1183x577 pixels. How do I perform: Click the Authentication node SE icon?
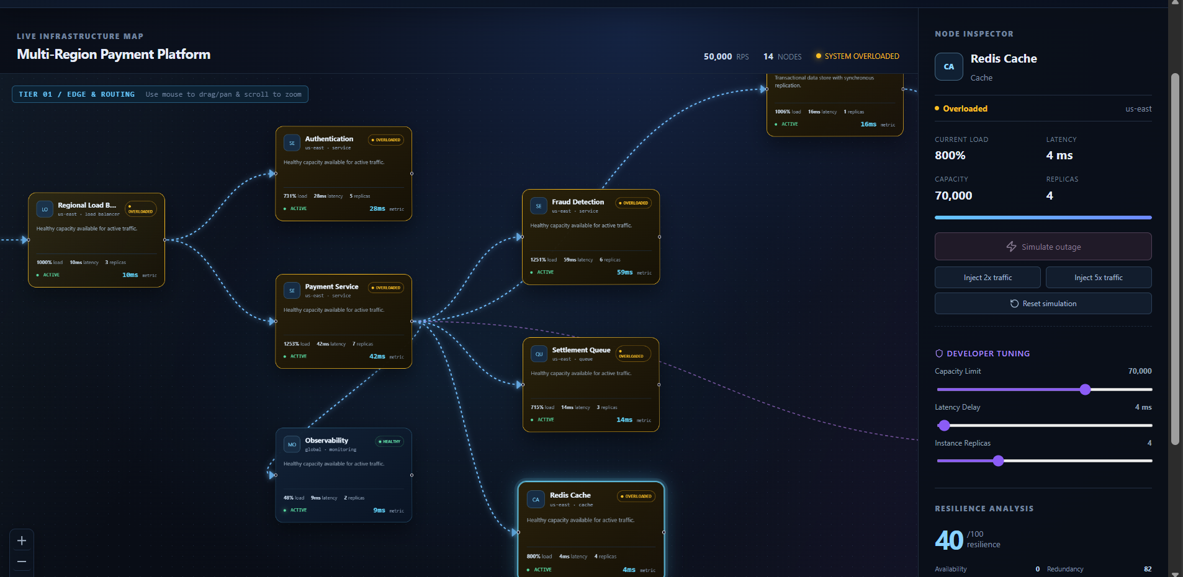[292, 143]
